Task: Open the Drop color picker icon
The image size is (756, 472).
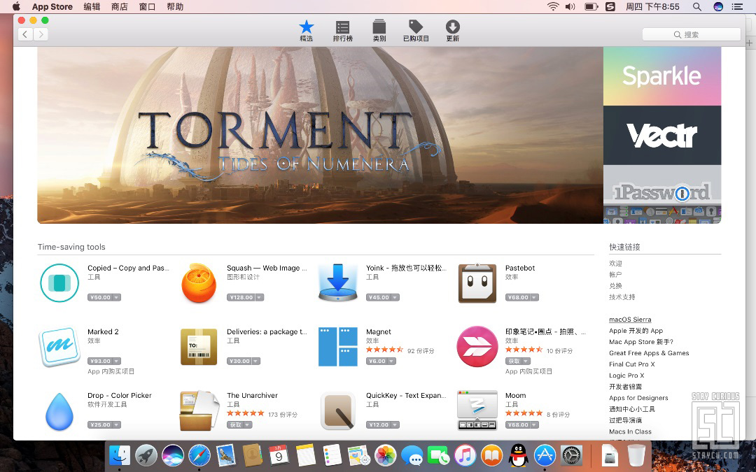Action: click(x=59, y=411)
